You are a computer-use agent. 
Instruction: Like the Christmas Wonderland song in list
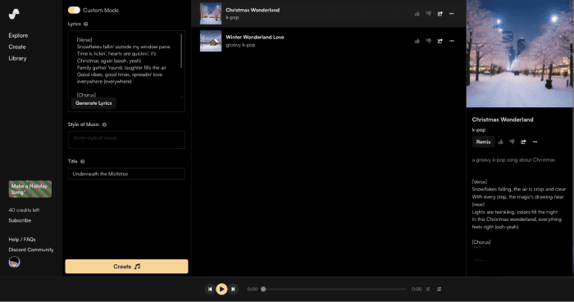pyautogui.click(x=417, y=14)
